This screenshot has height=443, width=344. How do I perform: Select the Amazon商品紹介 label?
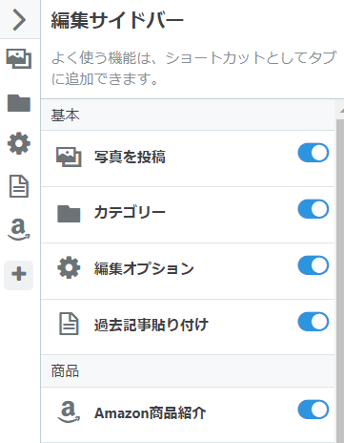pos(151,413)
